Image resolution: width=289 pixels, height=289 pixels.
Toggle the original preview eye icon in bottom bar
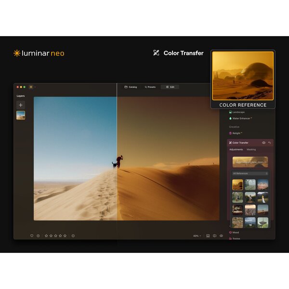[x=221, y=236]
